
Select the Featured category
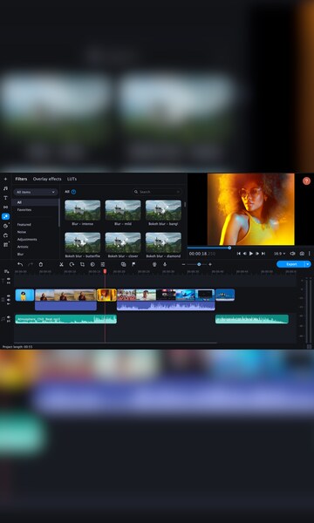coord(24,225)
